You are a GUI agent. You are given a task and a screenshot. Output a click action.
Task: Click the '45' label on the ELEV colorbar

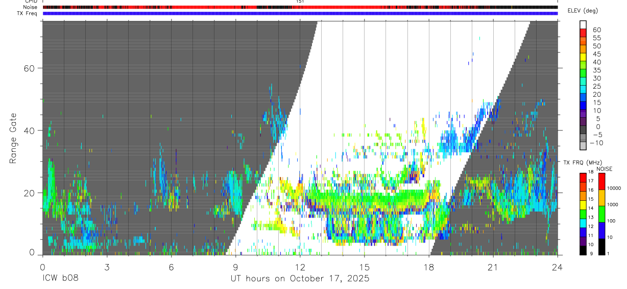(x=596, y=54)
